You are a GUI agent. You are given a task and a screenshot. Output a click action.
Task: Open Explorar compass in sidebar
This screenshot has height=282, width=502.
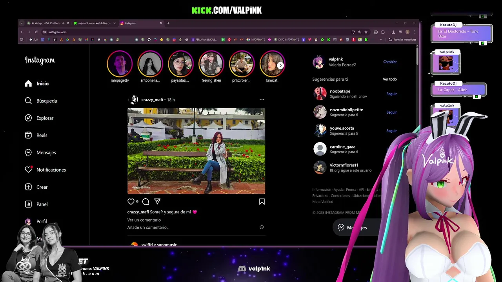tap(39, 118)
